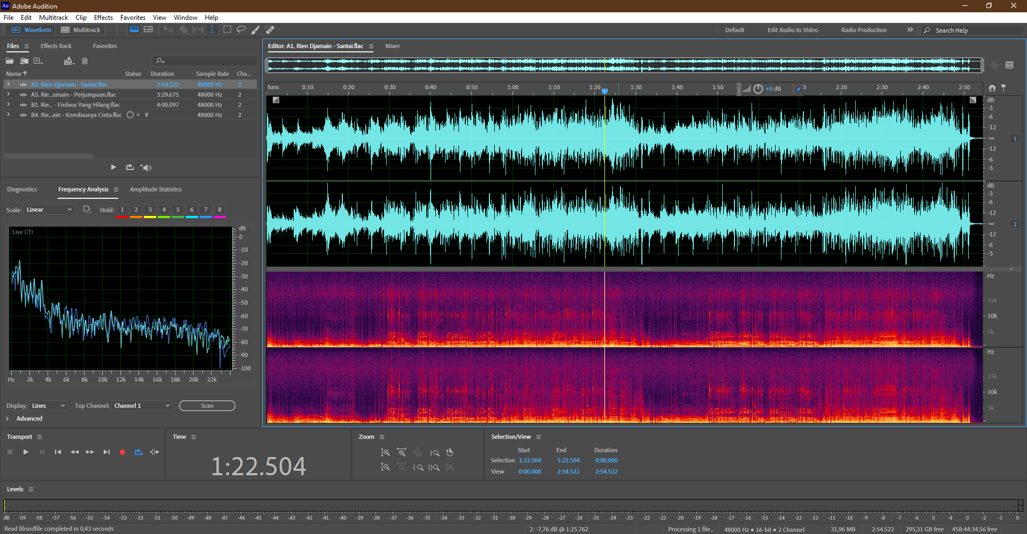Viewport: 1027px width, 534px height.
Task: Click the Files panel search field
Action: (205, 61)
